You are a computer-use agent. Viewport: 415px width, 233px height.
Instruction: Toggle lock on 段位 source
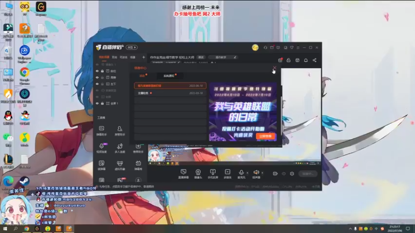[x=102, y=71]
